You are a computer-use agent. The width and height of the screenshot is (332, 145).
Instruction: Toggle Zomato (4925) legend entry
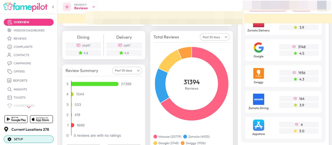(x=196, y=137)
